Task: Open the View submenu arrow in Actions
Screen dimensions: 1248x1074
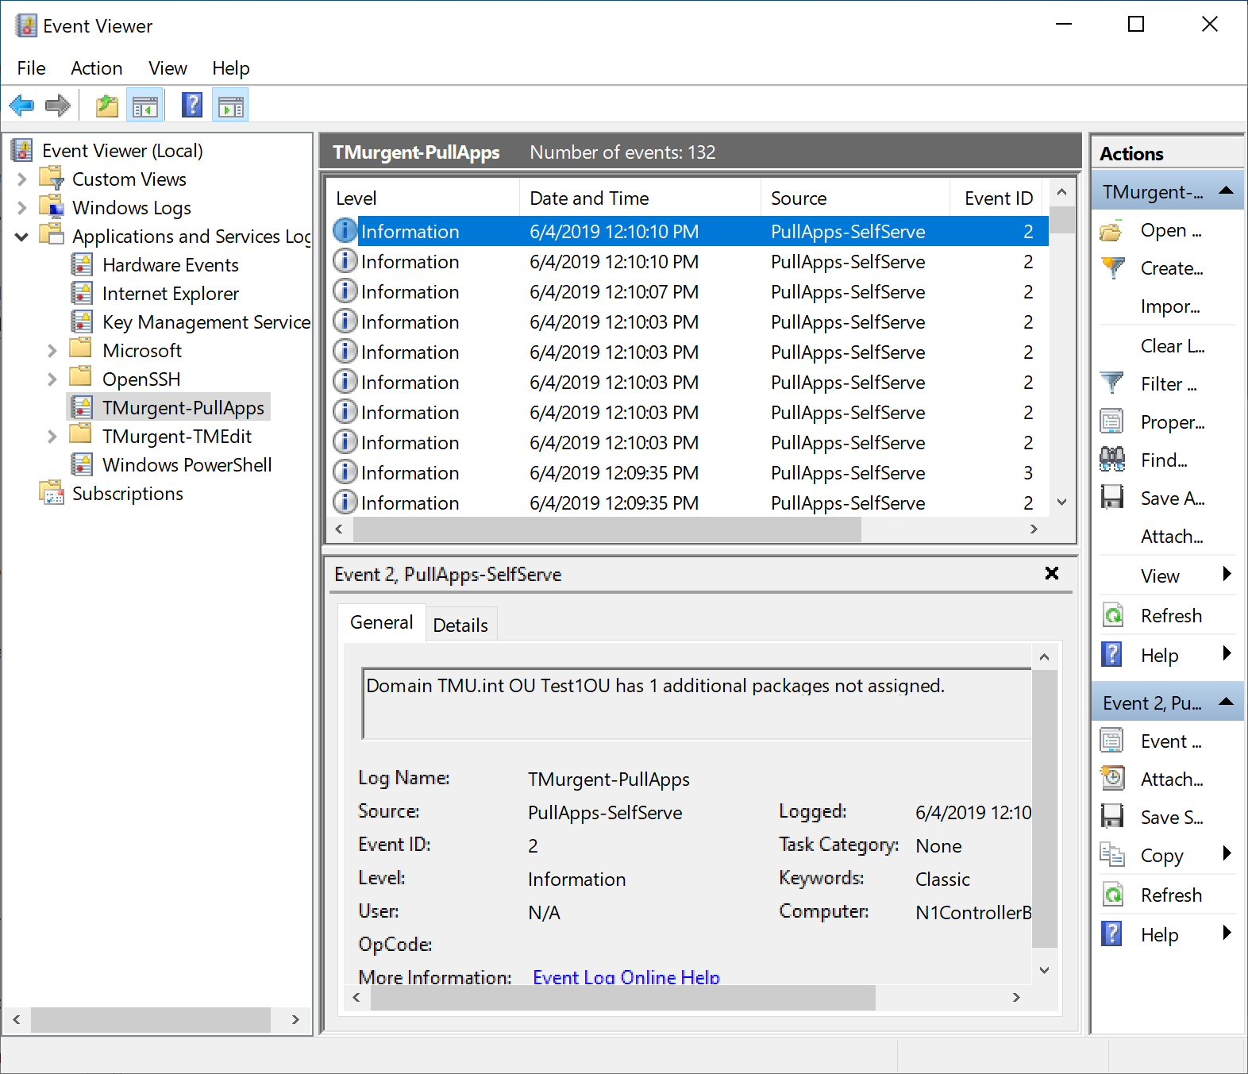Action: tap(1227, 574)
